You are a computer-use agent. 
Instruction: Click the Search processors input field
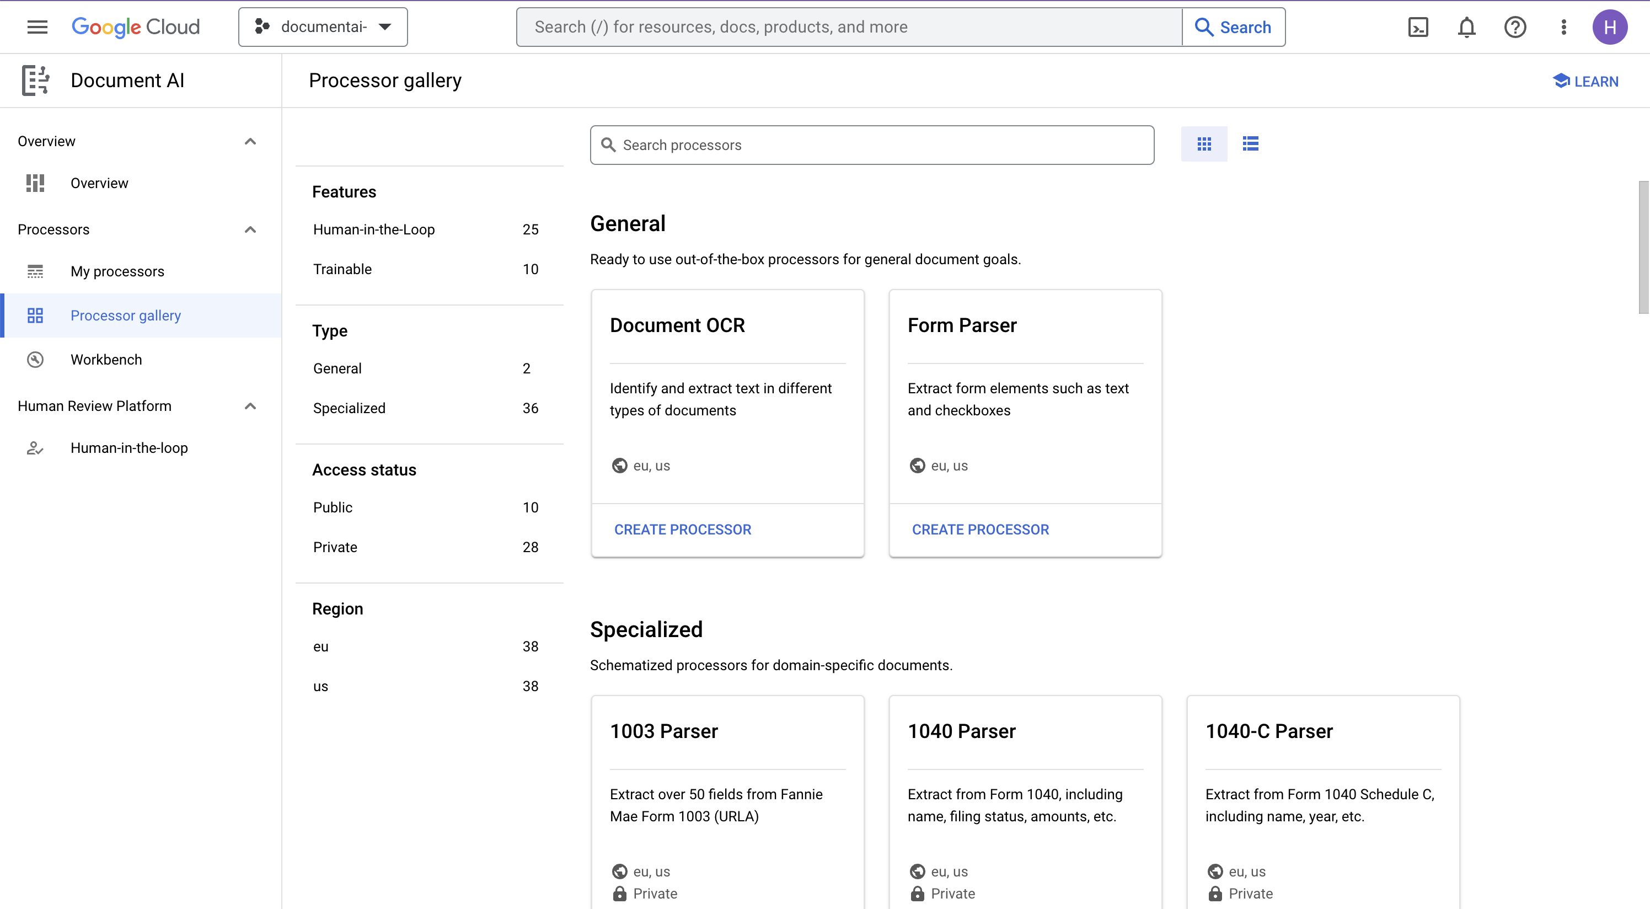(x=872, y=145)
